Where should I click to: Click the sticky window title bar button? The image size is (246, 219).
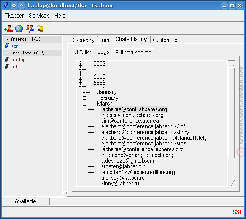pyautogui.click(x=14, y=6)
